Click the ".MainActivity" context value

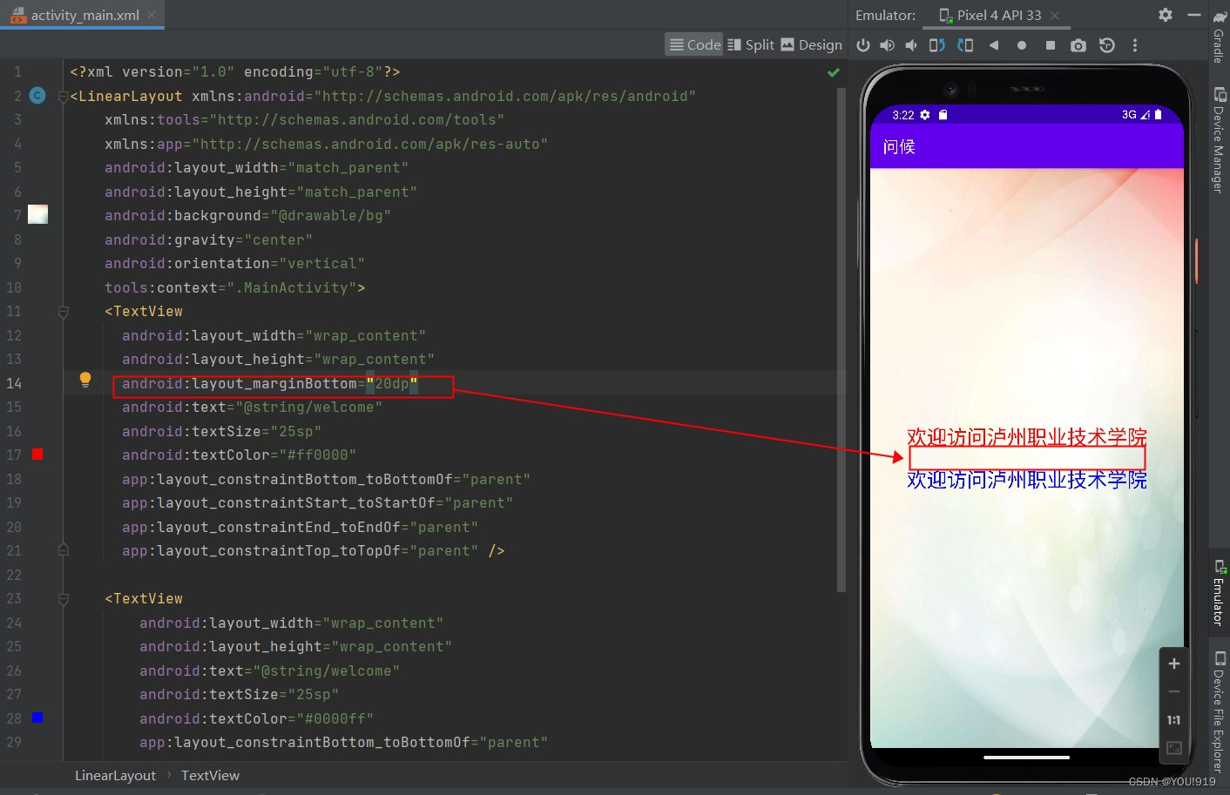(292, 287)
